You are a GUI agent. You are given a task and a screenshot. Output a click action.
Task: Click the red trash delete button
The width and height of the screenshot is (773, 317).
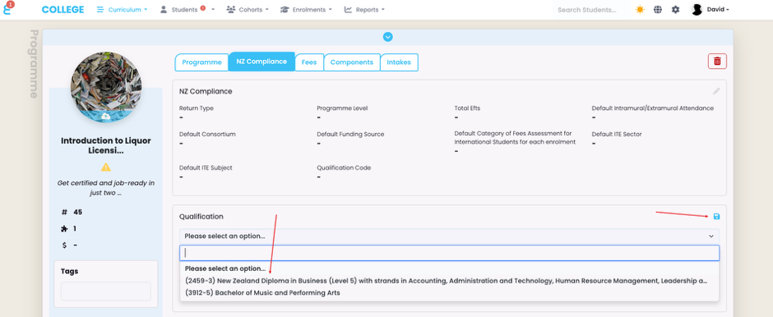coord(717,61)
